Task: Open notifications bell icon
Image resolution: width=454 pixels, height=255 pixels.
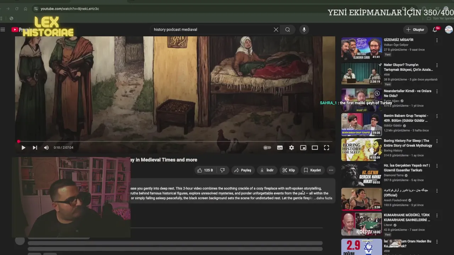Action: [435, 30]
